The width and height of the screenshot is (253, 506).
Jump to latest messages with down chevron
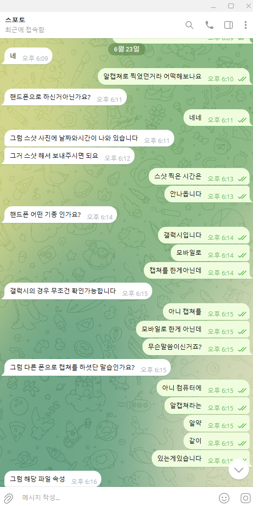239,470
